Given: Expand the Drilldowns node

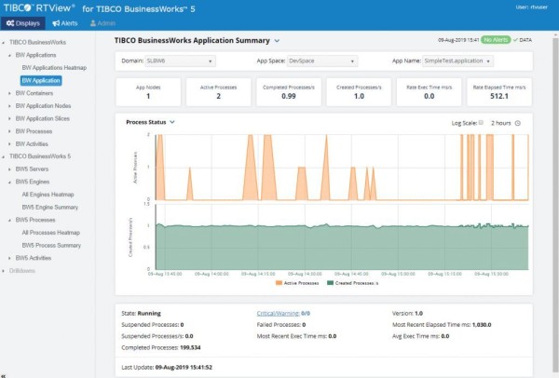Looking at the screenshot, I should coord(4,271).
